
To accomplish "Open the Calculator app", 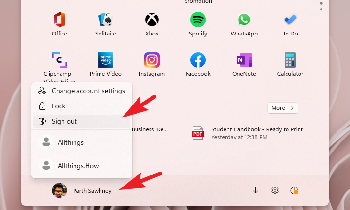I will point(290,64).
